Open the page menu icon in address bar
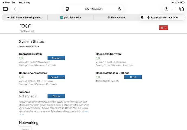Image resolution: width=187 pixels, height=130 pixels. [x=67, y=9]
